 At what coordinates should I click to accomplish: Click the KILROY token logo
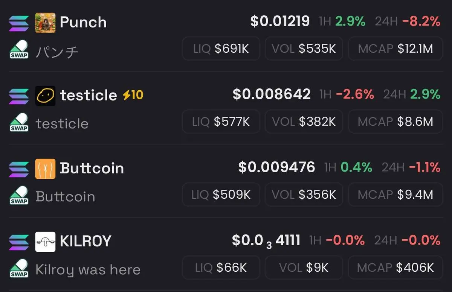[45, 241]
